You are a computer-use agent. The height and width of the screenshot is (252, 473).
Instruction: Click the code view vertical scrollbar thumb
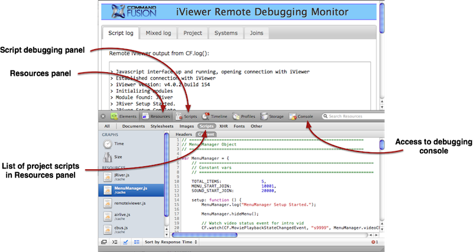pyautogui.click(x=382, y=144)
